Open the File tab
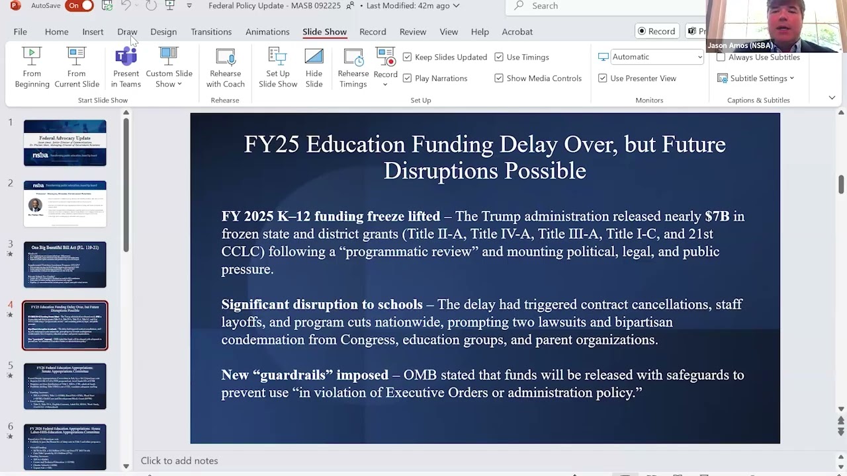Viewport: 847px width, 476px height. (x=21, y=32)
